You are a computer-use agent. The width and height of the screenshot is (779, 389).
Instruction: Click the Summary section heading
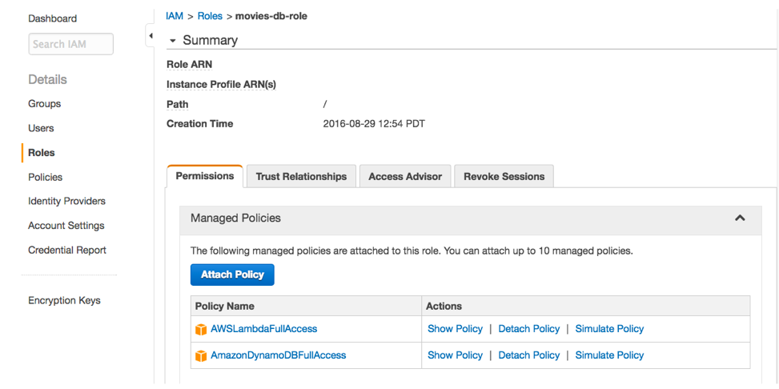point(210,40)
